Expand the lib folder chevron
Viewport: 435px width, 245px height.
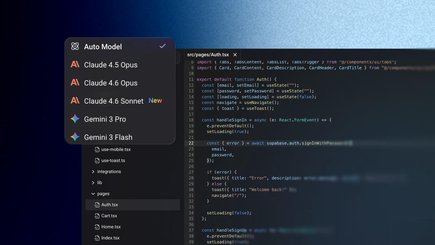93,183
